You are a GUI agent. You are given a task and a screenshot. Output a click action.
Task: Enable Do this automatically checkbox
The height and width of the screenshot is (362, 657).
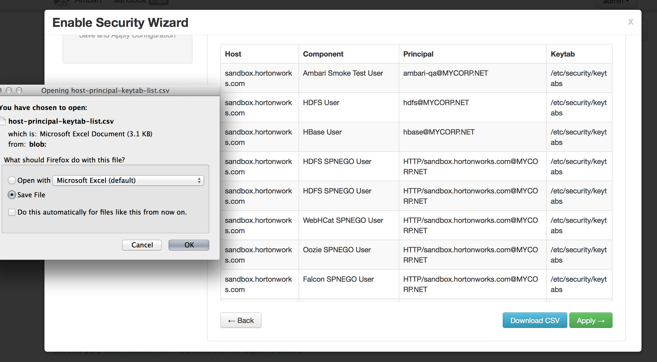coord(12,212)
